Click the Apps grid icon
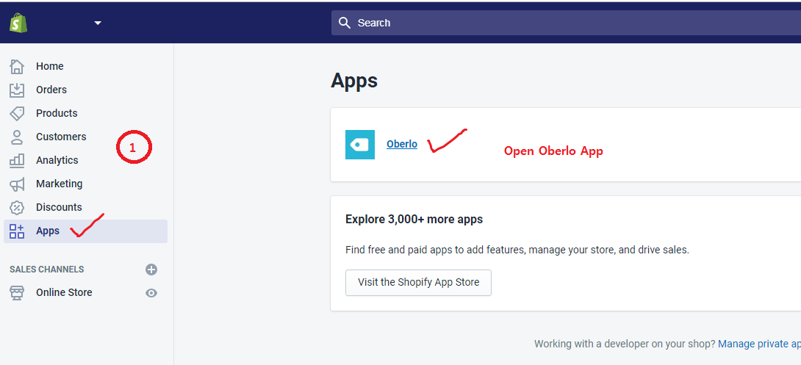 (17, 231)
